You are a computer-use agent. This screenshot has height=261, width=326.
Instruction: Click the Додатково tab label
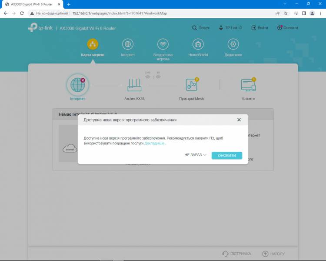tap(233, 55)
